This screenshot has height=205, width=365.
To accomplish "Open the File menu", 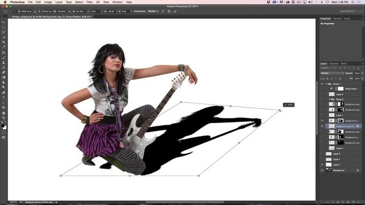I will [30, 2].
